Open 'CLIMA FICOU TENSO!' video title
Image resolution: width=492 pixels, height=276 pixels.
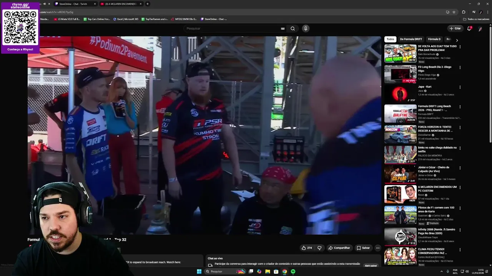coord(432,251)
